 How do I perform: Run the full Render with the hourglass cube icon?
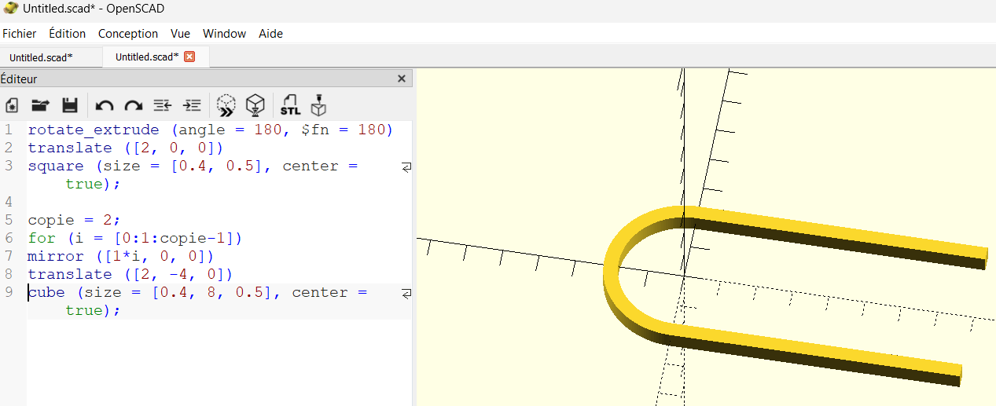click(x=255, y=105)
